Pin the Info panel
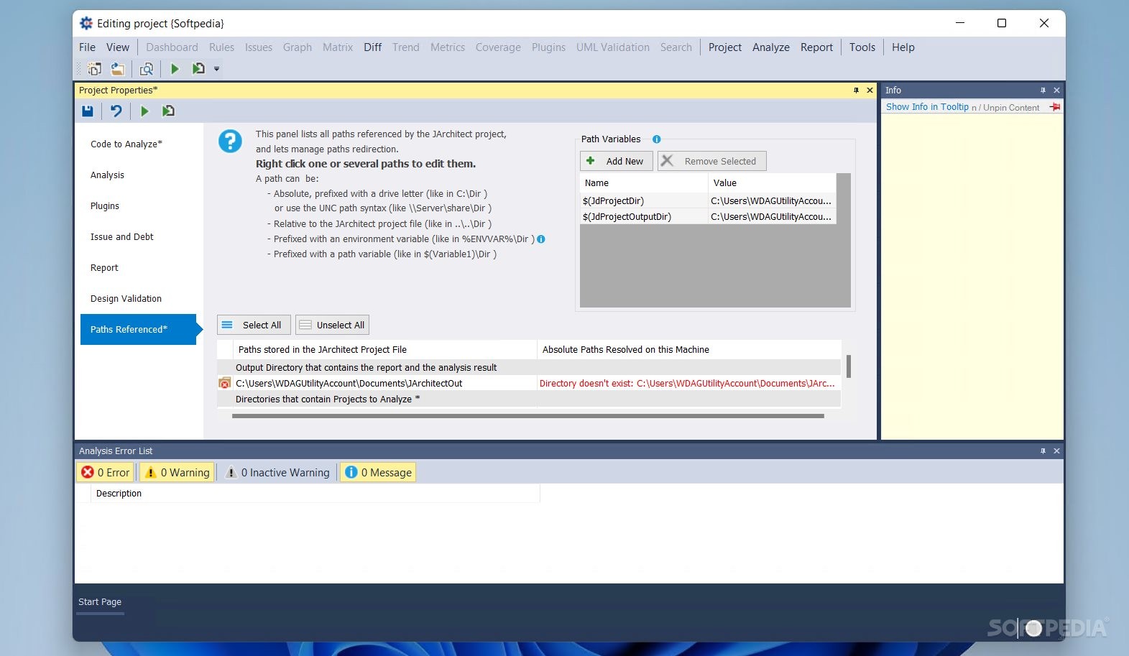Screen dimensions: 1129x656 [1043, 91]
